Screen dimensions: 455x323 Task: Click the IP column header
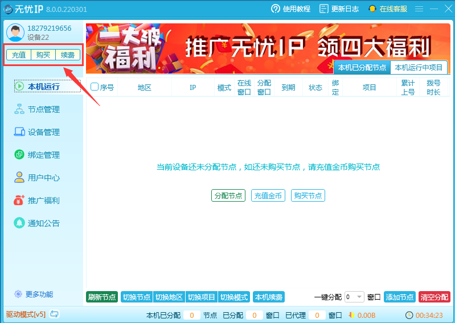[193, 87]
